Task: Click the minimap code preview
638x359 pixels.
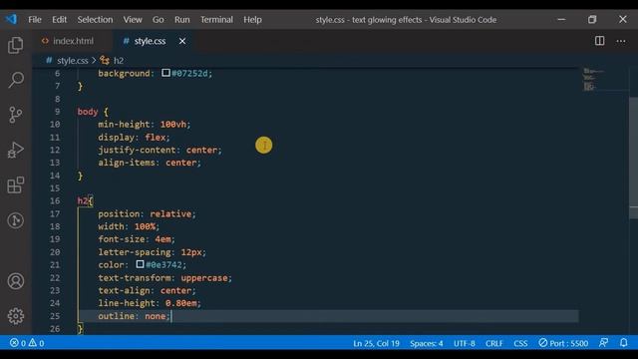Action: click(x=593, y=80)
